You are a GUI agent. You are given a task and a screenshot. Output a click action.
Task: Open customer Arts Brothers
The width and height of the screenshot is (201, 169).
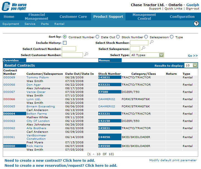click(x=36, y=128)
